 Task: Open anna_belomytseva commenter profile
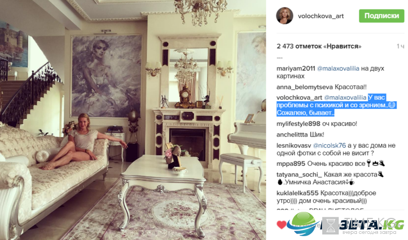[305, 87]
